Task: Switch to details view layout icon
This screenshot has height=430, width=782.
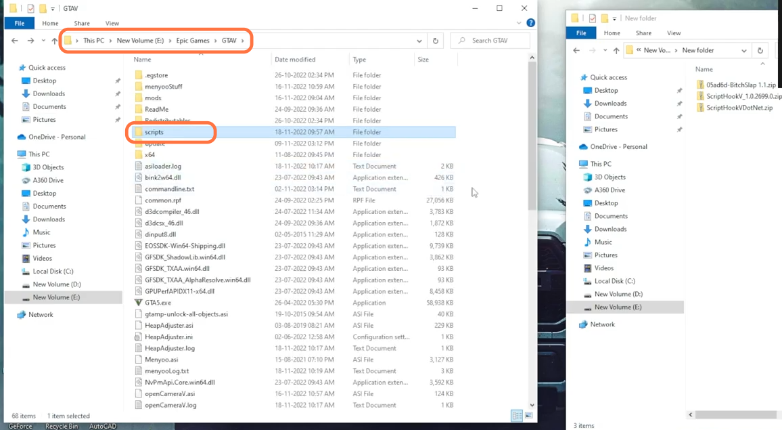Action: (x=517, y=416)
